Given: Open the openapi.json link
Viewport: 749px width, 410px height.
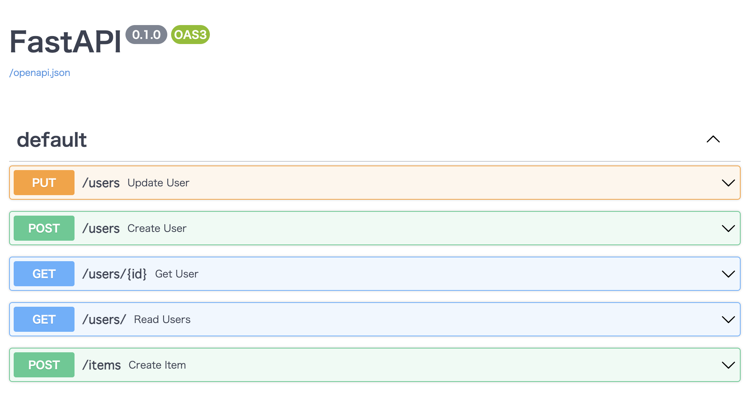Looking at the screenshot, I should click(x=40, y=72).
